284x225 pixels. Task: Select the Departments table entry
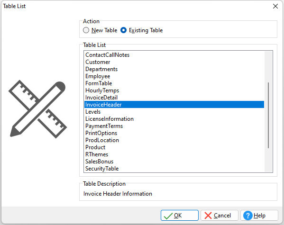point(174,69)
